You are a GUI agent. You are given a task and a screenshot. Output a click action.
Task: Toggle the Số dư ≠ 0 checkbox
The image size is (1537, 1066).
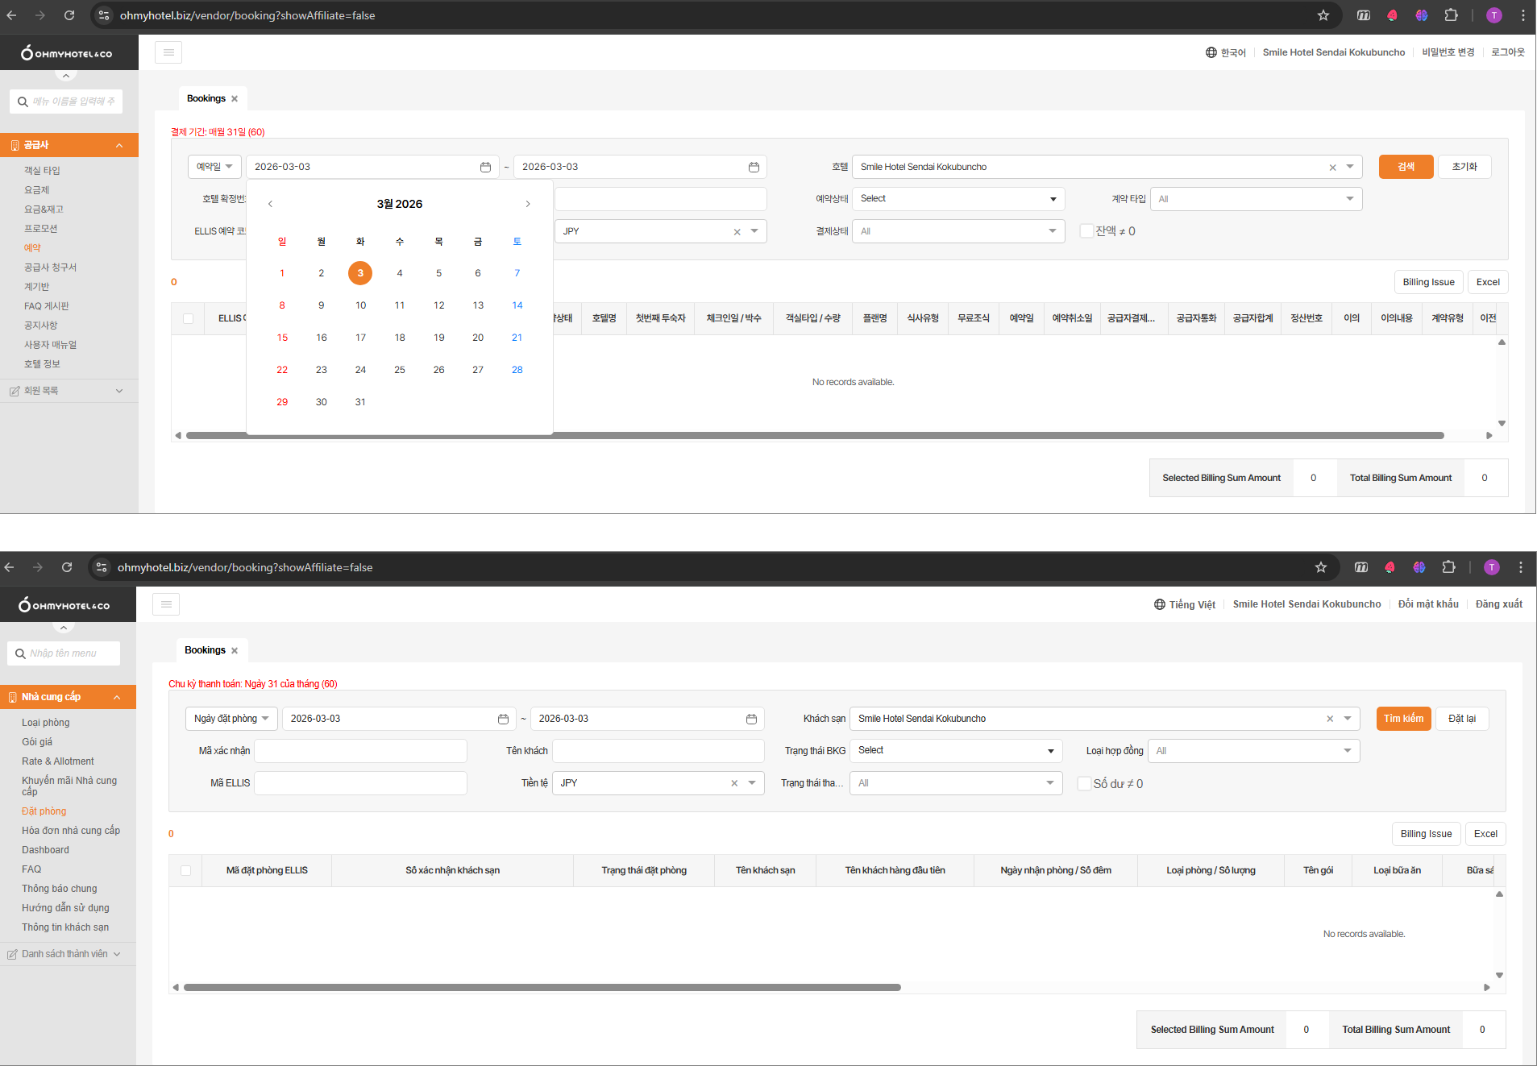tap(1084, 783)
